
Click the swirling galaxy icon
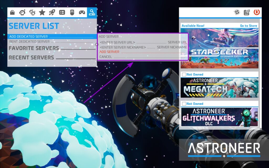pos(237,12)
